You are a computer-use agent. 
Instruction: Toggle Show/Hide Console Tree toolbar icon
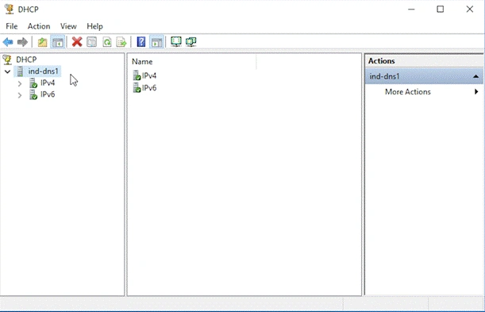(58, 42)
